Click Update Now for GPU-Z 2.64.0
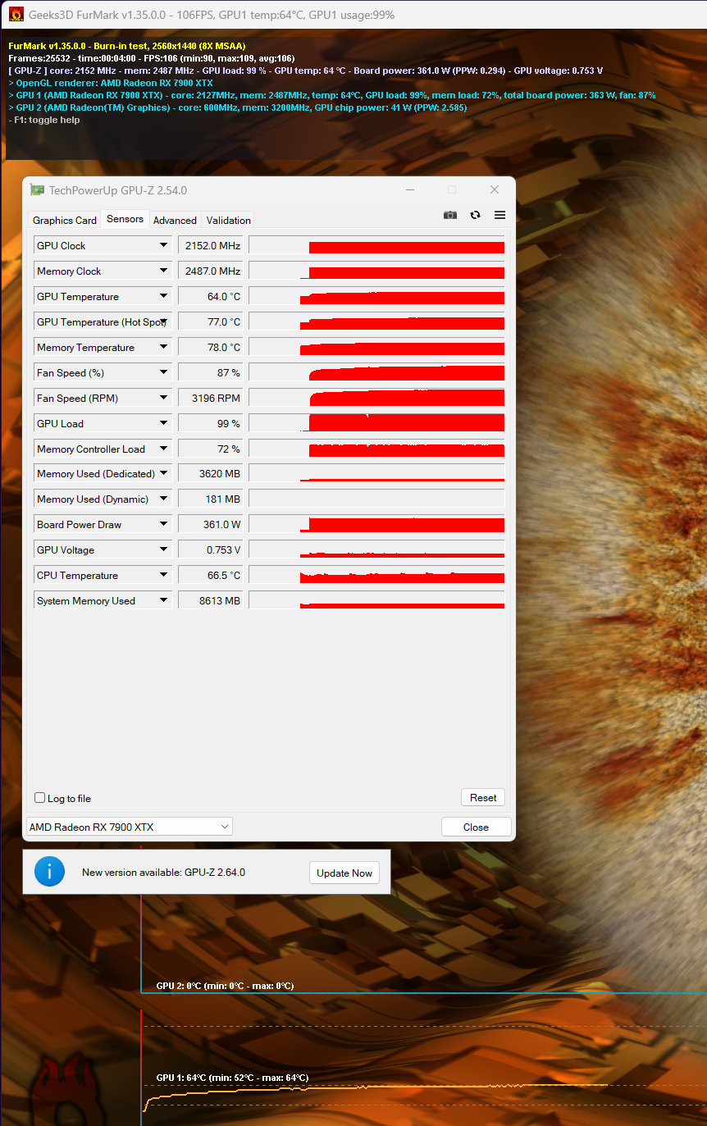Screen dimensions: 707x1126 (344, 873)
